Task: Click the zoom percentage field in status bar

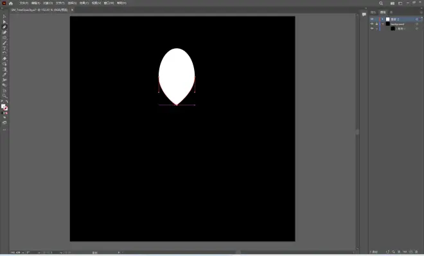Action: click(15, 253)
